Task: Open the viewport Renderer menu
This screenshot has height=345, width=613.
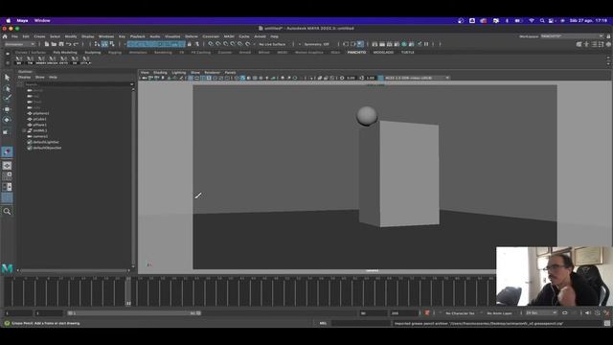Action: [213, 73]
